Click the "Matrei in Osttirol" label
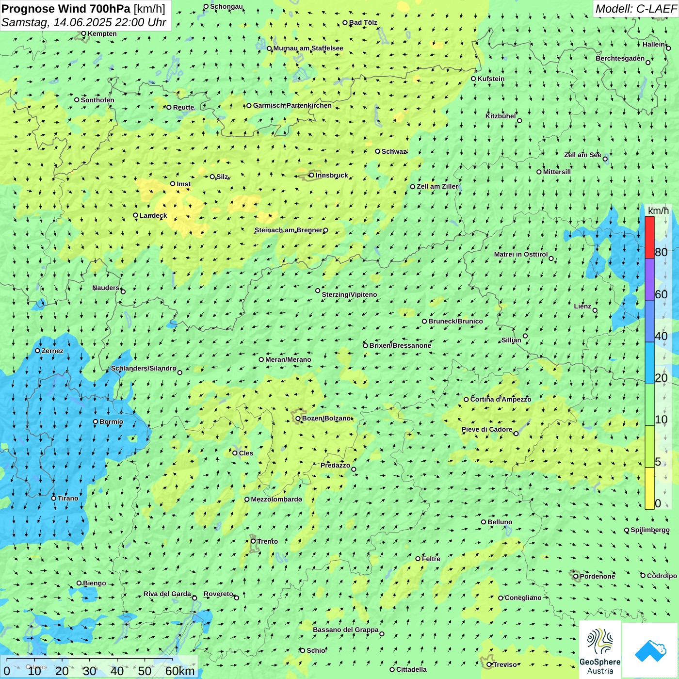The width and height of the screenshot is (679, 679). (521, 254)
